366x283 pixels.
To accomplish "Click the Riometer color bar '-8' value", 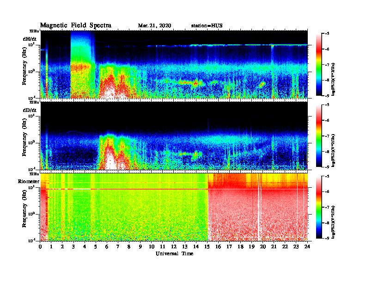I will pos(327,223).
